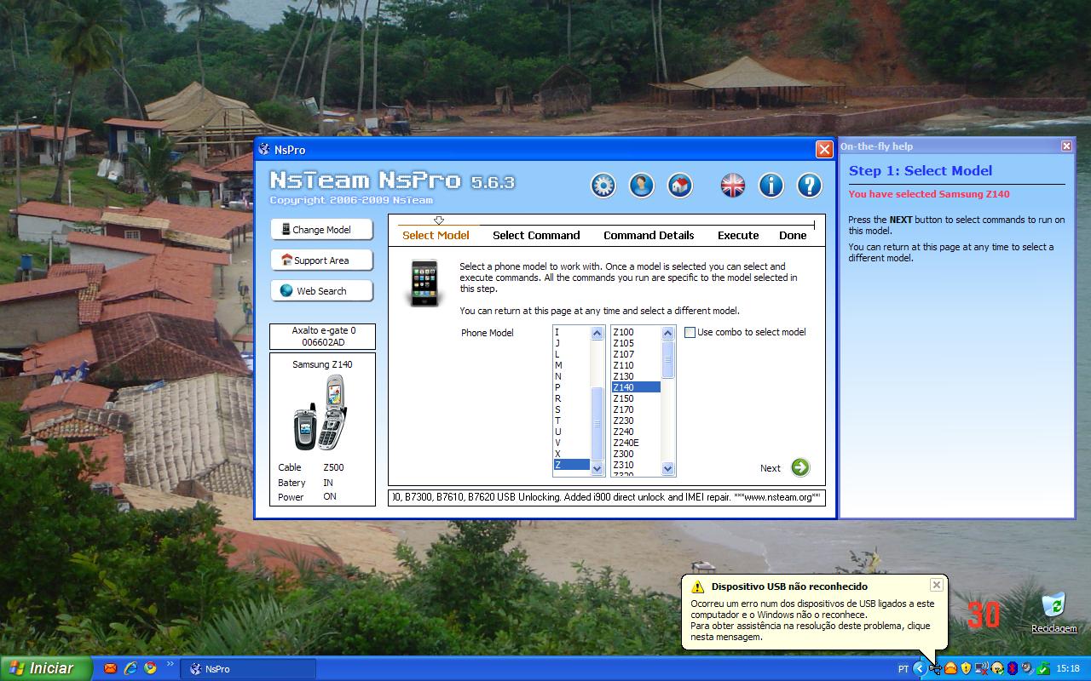Image resolution: width=1091 pixels, height=681 pixels.
Task: Close the On-the-fly help panel
Action: 1066,146
